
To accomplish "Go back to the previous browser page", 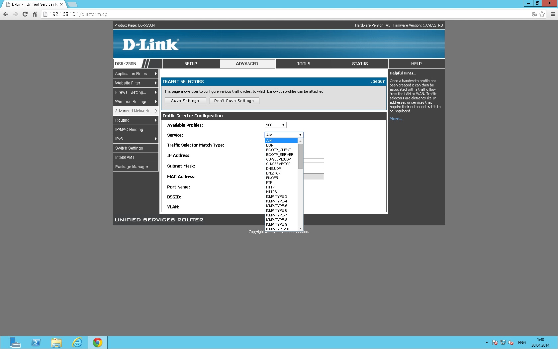I will coord(6,14).
